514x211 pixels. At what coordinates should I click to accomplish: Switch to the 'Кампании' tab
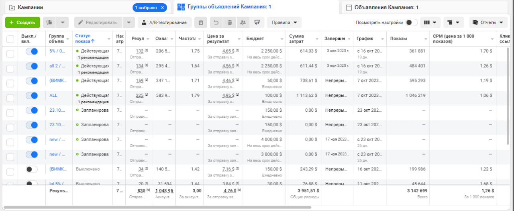click(x=30, y=7)
